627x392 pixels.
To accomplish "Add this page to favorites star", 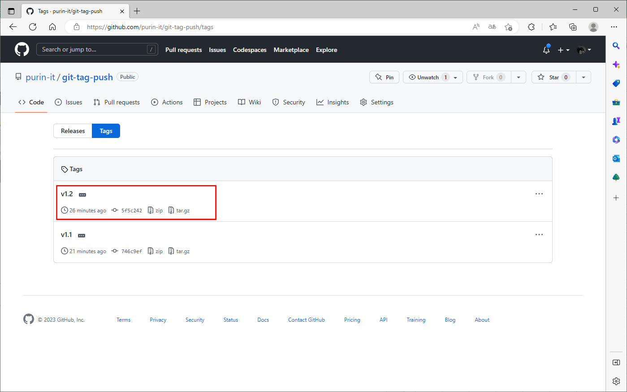I will click(x=508, y=27).
